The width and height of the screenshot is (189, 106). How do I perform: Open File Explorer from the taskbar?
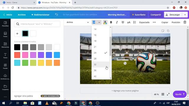click(25, 103)
